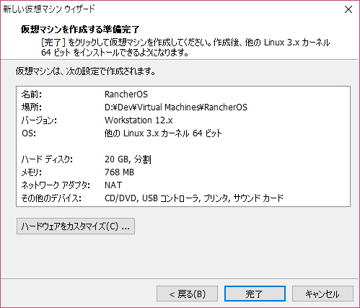Click the 場所: label in settings list
This screenshot has height=308, width=360.
(32, 107)
